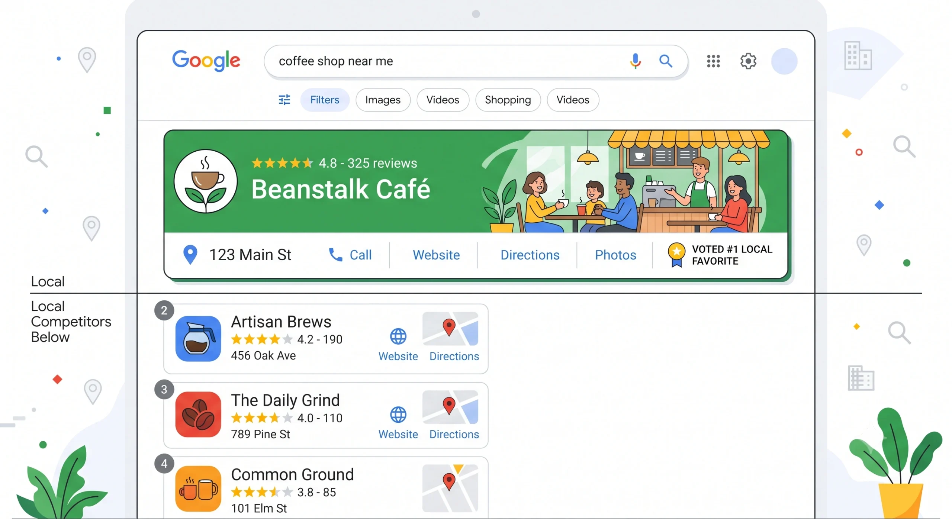This screenshot has height=519, width=952.
Task: Open Artisan Brews map thumbnail
Action: (450, 329)
